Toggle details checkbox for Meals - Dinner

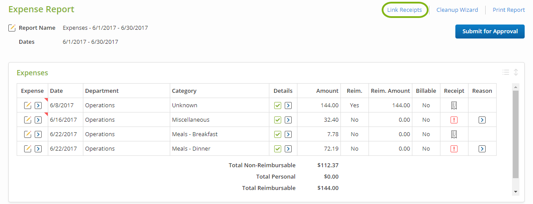point(278,149)
